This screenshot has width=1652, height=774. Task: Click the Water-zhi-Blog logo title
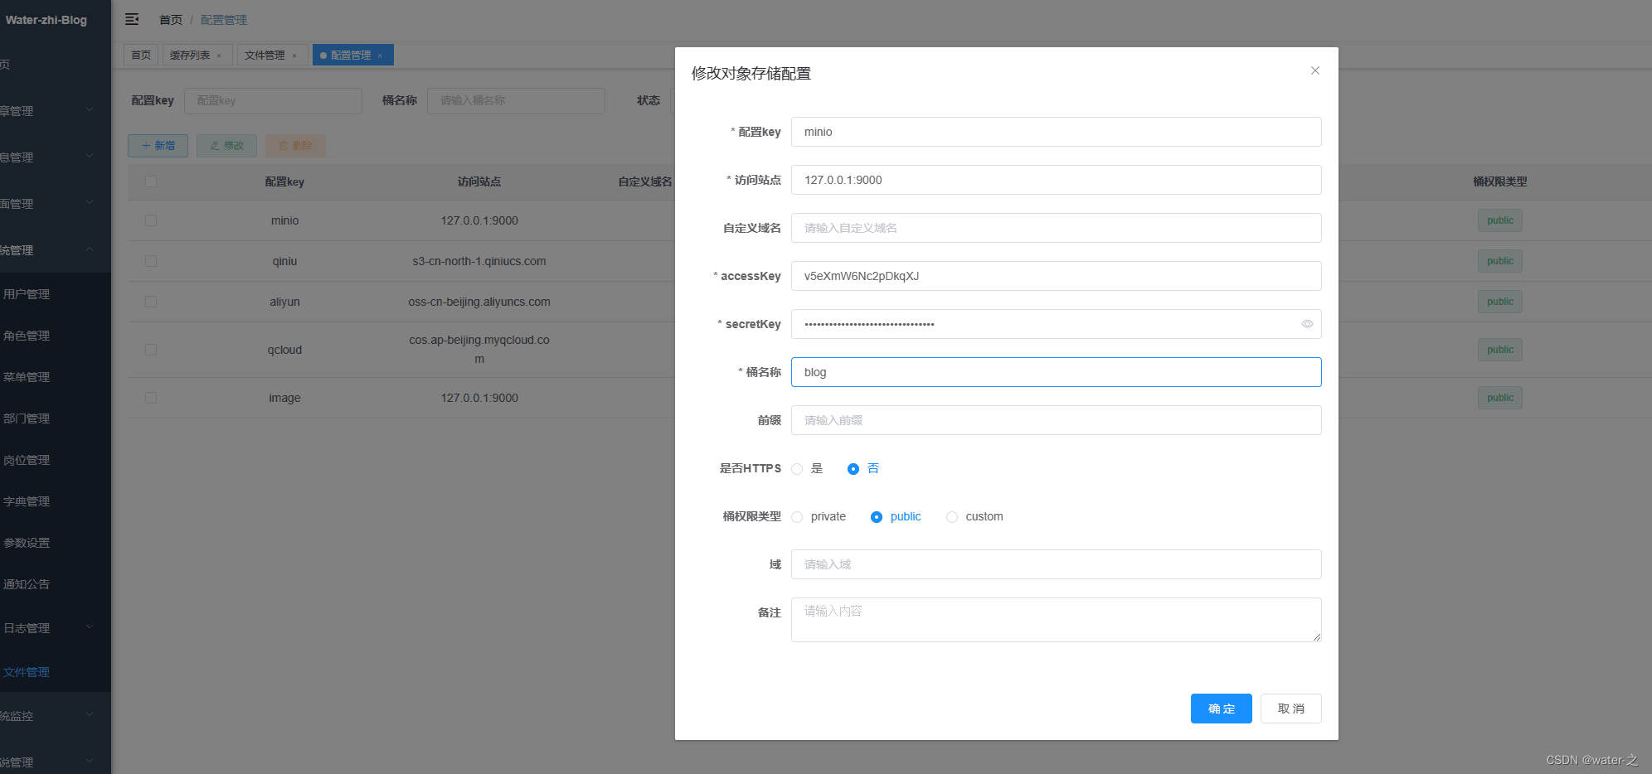point(46,20)
